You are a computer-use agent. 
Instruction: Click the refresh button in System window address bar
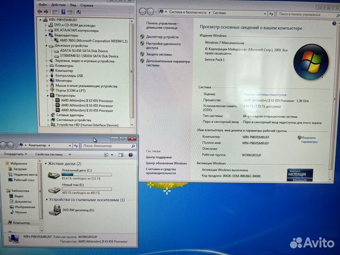pyautogui.click(x=271, y=14)
